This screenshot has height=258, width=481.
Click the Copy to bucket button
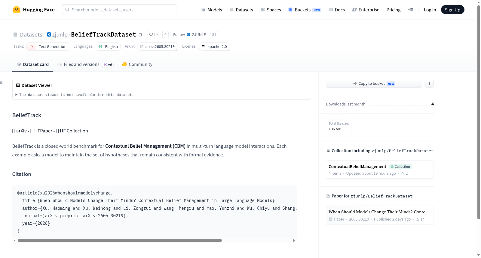coord(374,83)
